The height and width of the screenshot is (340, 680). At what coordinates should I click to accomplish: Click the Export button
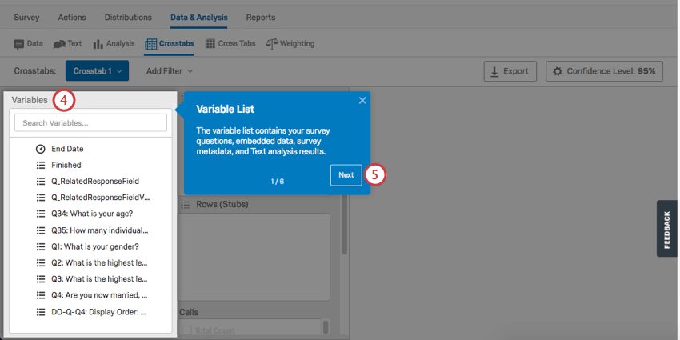tap(510, 71)
